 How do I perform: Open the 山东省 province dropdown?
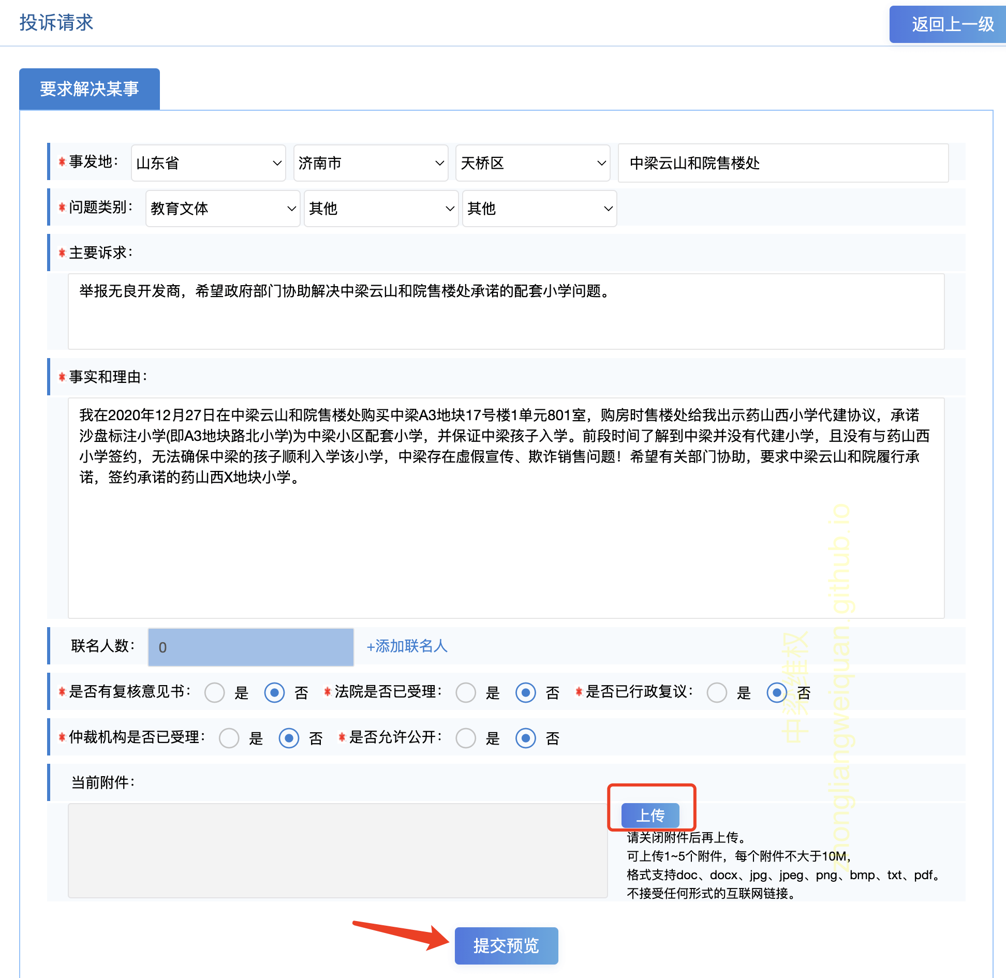click(209, 163)
